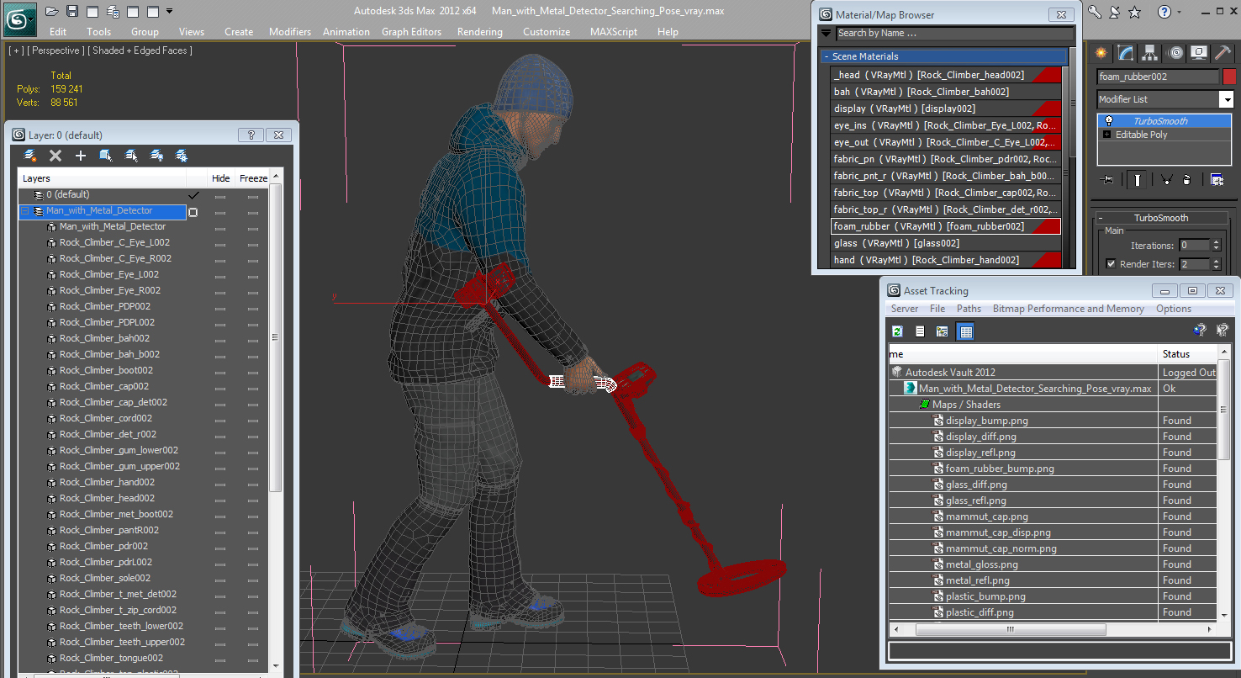Select highlighted objects and layers icon

(106, 156)
